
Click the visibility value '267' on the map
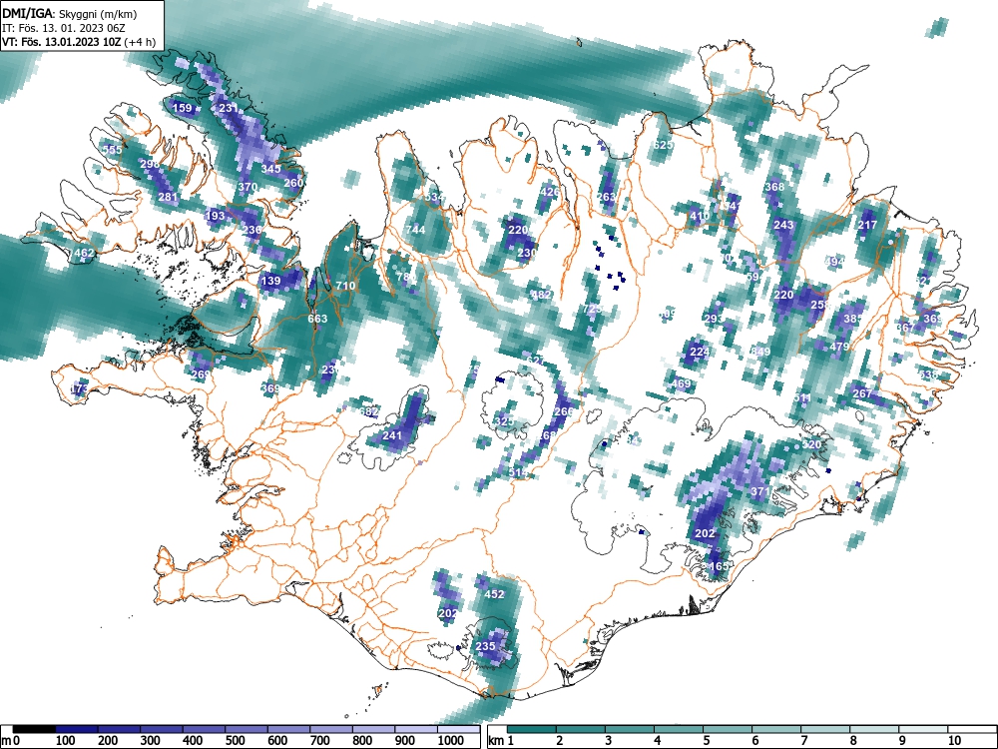point(862,393)
